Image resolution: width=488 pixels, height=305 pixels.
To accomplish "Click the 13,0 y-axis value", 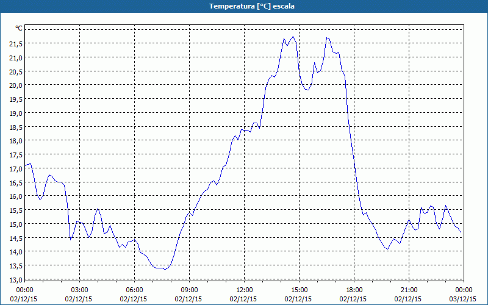I will [x=16, y=280].
